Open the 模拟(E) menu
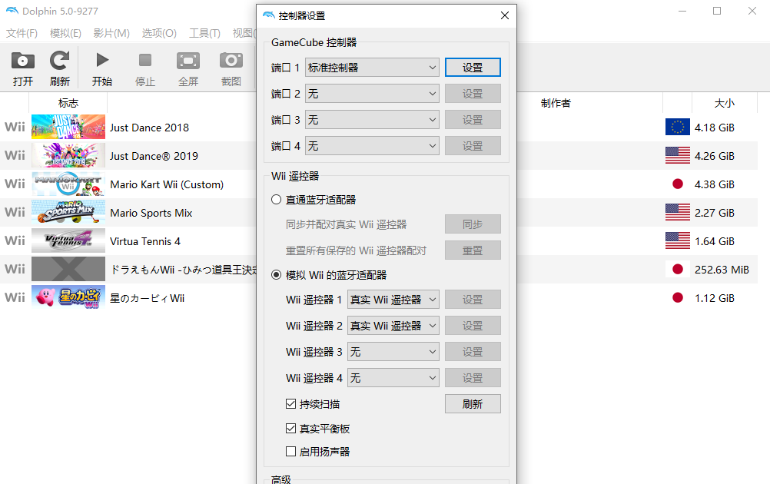770x484 pixels. [65, 33]
